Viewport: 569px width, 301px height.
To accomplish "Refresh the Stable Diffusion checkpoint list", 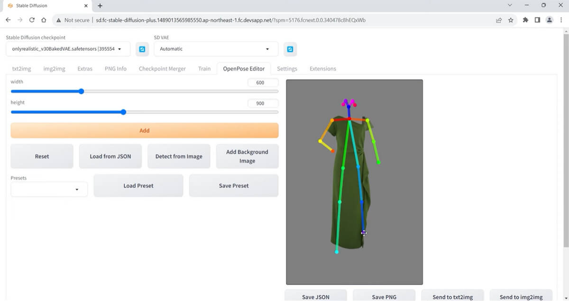I will (x=142, y=49).
